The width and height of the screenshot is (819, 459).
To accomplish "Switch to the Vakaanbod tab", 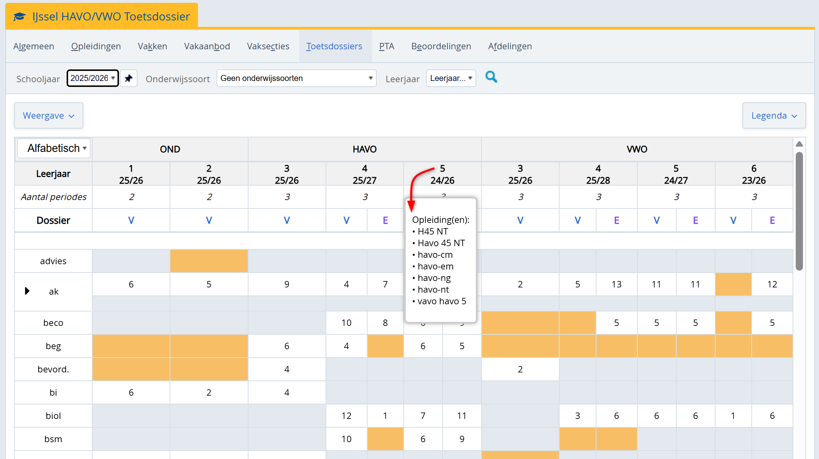I will tap(207, 47).
